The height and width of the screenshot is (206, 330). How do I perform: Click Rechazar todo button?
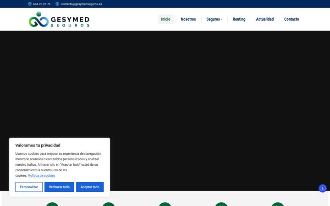(x=59, y=187)
